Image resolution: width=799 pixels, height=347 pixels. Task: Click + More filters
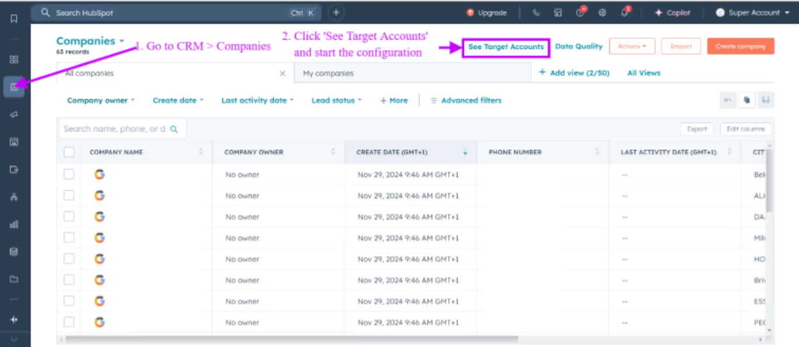click(394, 100)
